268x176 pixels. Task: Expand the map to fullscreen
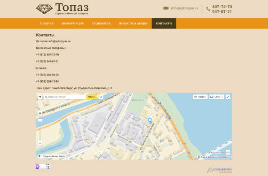click(228, 97)
